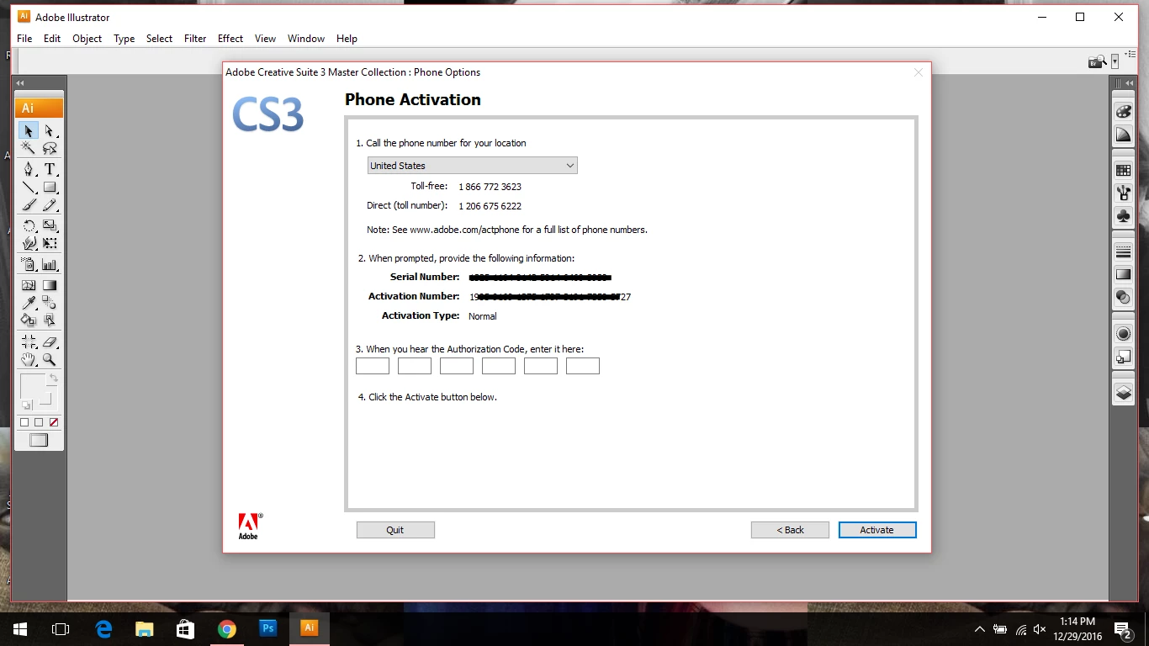Screen dimensions: 1149x646
Task: Pick the Magic Wand tool
Action: [29, 148]
